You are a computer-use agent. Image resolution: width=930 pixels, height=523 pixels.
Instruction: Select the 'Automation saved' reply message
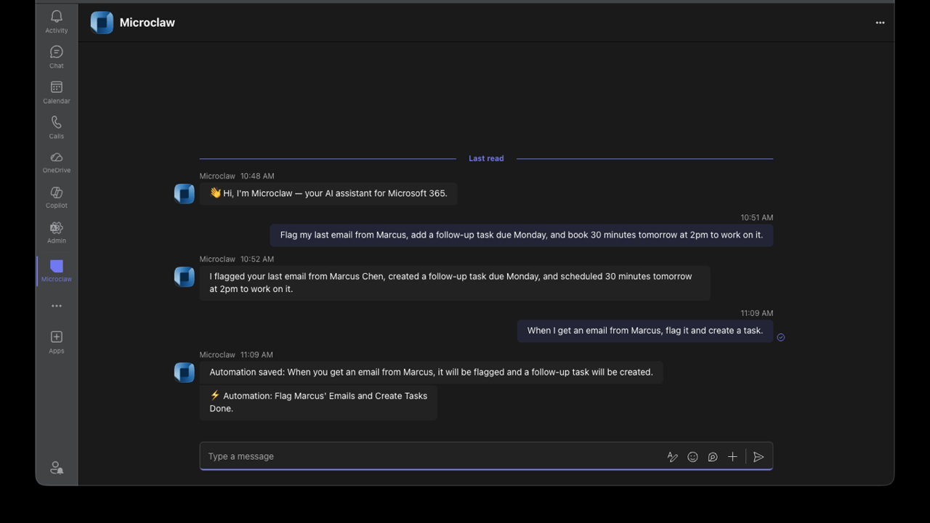pos(431,372)
